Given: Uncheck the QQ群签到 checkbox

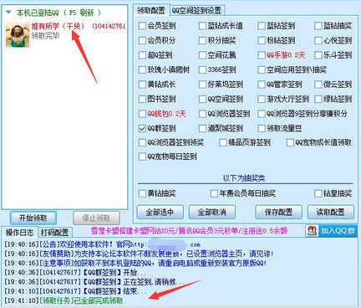Looking at the screenshot, I should 142,128.
